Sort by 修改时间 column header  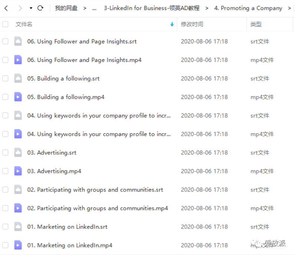(x=192, y=24)
